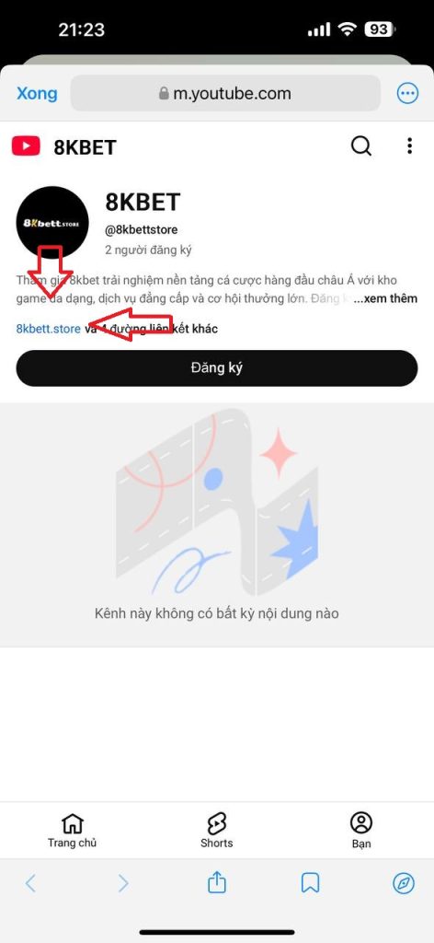Screen dimensions: 434x943
Task: Open in Safari compass icon
Action: (404, 883)
